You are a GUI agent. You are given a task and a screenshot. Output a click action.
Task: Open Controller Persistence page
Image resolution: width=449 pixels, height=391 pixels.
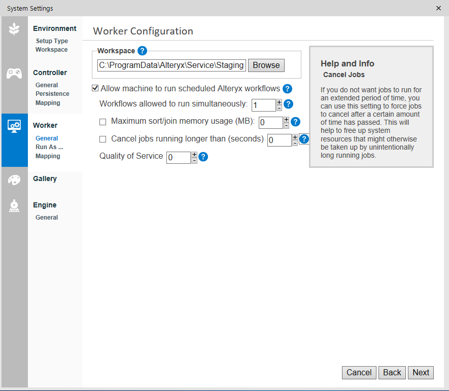[x=52, y=94]
